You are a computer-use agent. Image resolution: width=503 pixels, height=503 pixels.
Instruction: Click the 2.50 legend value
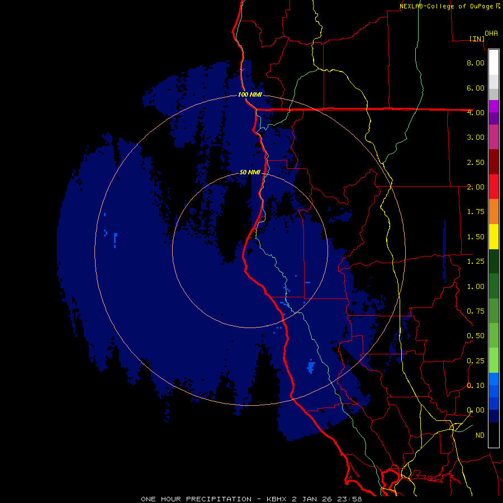pos(476,162)
